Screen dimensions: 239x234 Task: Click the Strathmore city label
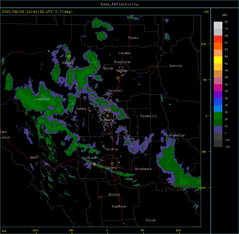143,169
